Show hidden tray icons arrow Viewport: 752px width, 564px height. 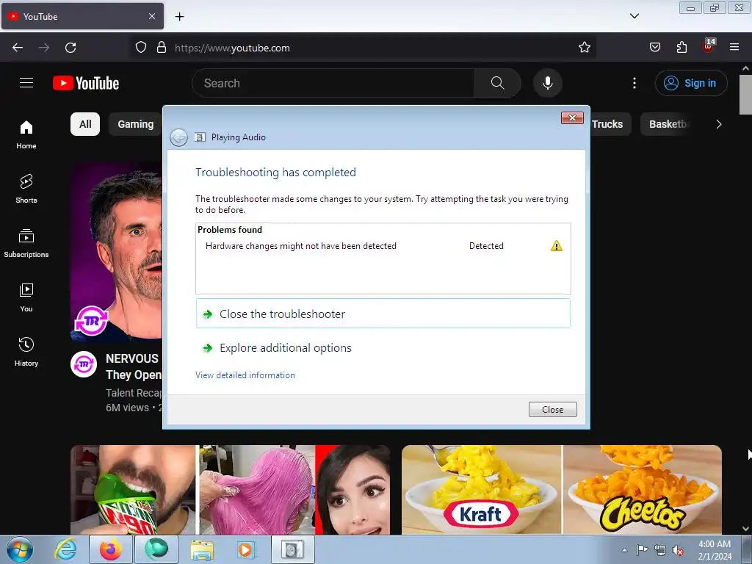(x=624, y=550)
